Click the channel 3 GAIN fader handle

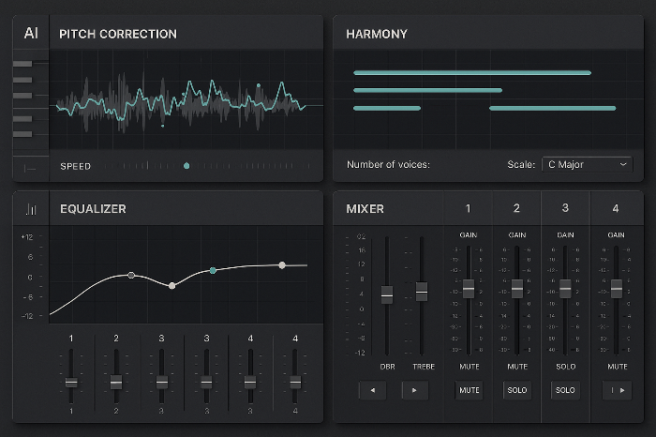point(565,289)
